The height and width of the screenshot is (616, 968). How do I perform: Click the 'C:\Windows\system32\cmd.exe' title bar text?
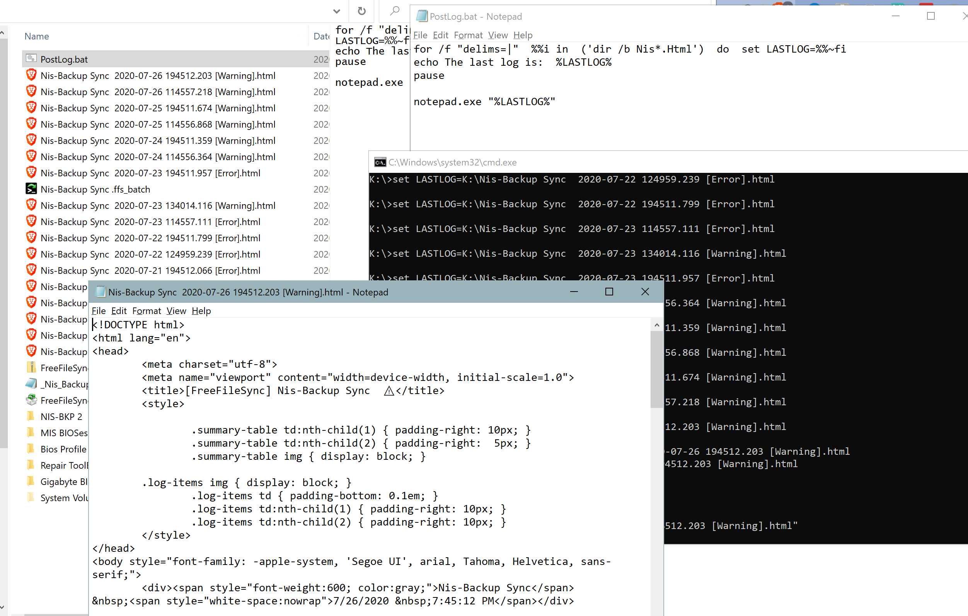[452, 162]
